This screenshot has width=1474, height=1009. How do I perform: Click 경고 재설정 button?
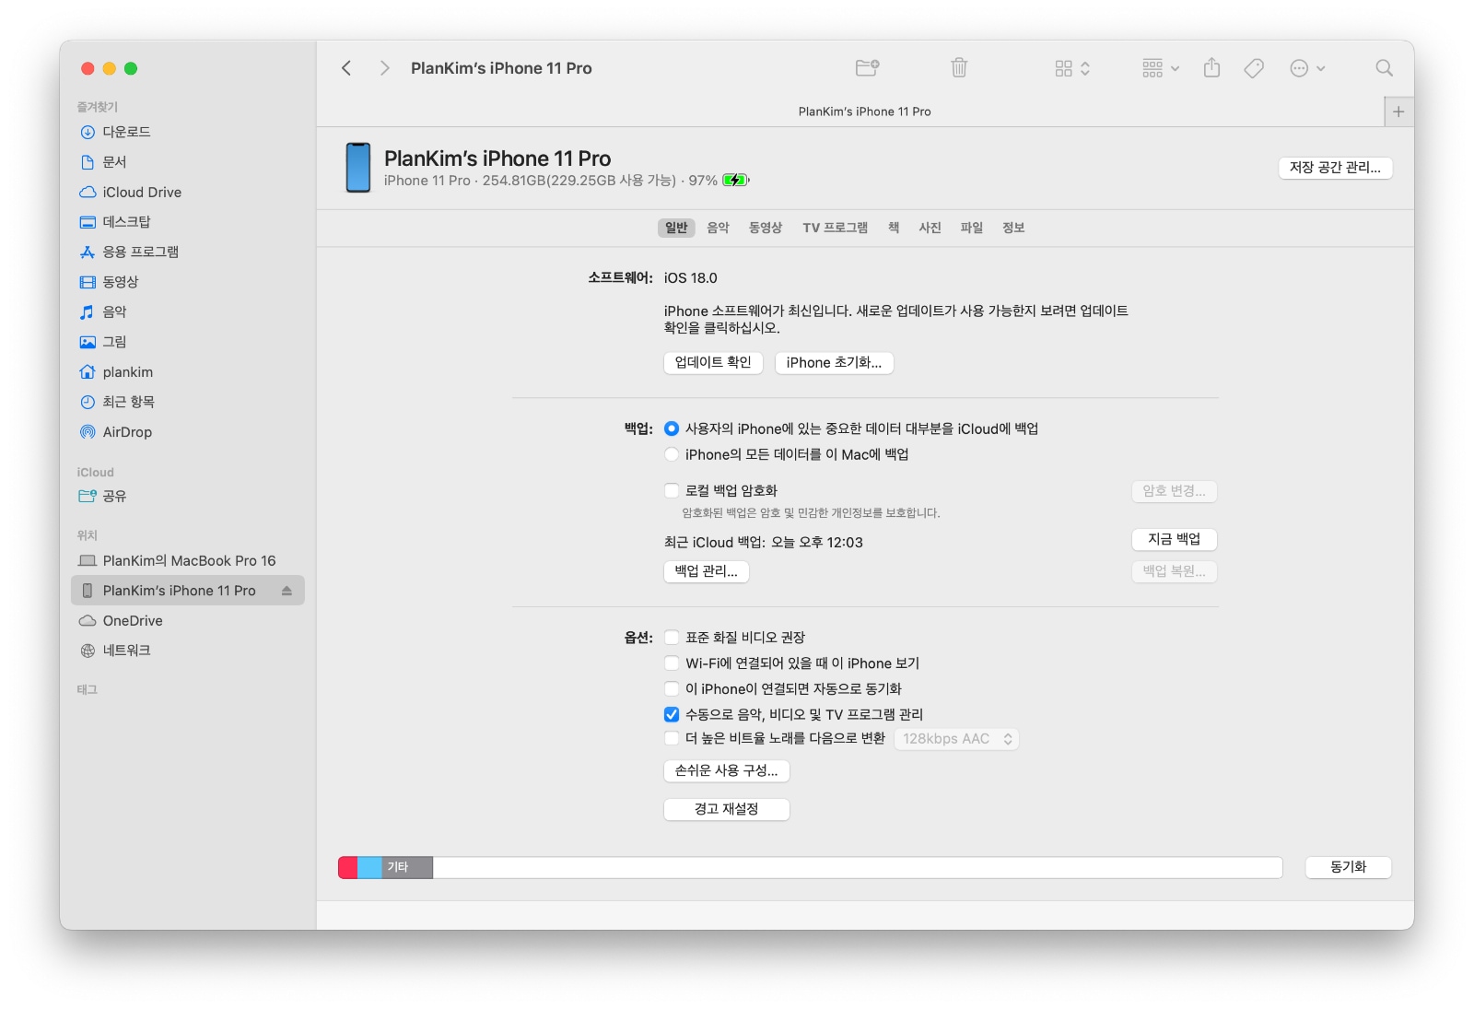tap(726, 809)
